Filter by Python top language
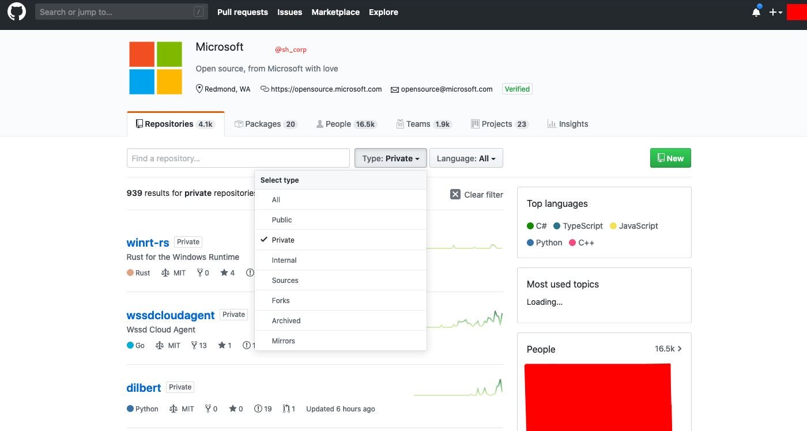This screenshot has height=431, width=807. (545, 243)
